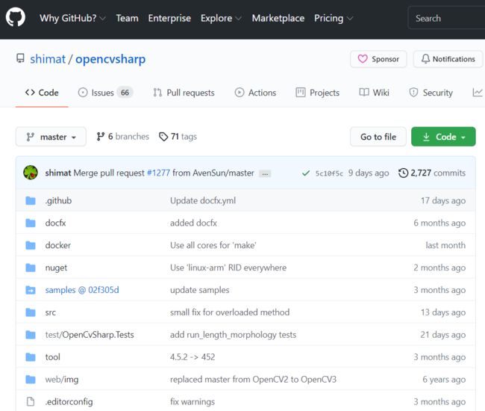Viewport: 485px width, 411px height.
Task: Click the Search input field
Action: tap(447, 18)
